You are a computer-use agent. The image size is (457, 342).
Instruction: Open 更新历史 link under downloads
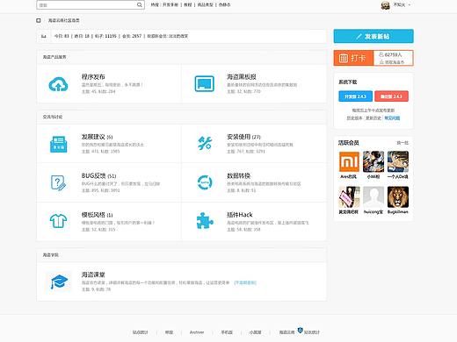coord(374,118)
